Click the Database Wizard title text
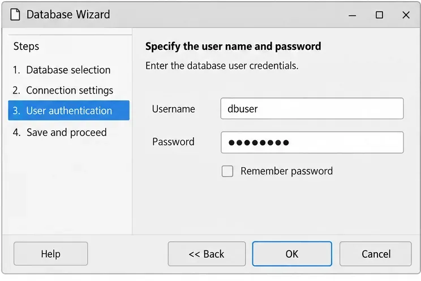 [68, 15]
